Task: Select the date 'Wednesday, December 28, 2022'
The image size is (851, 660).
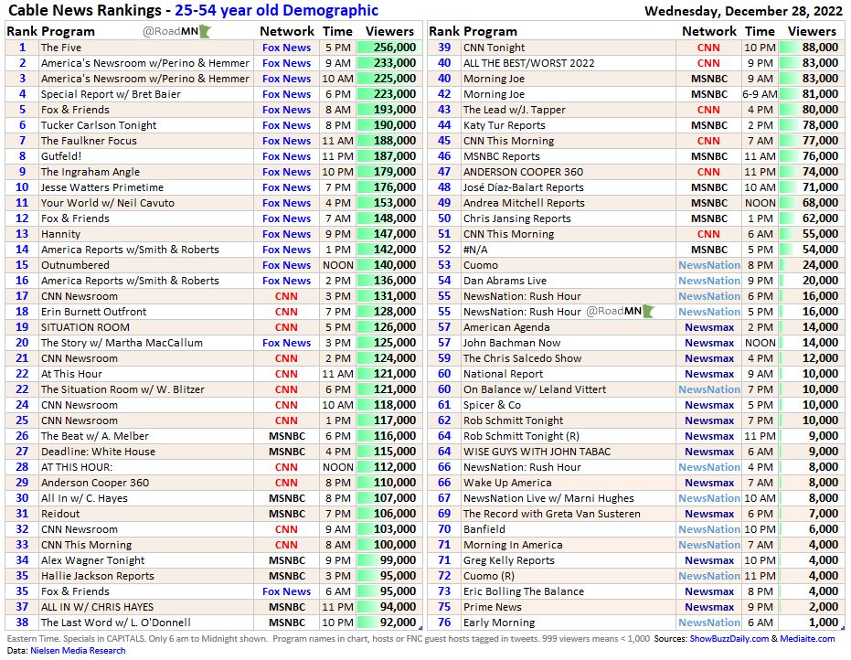Action: pyautogui.click(x=743, y=11)
